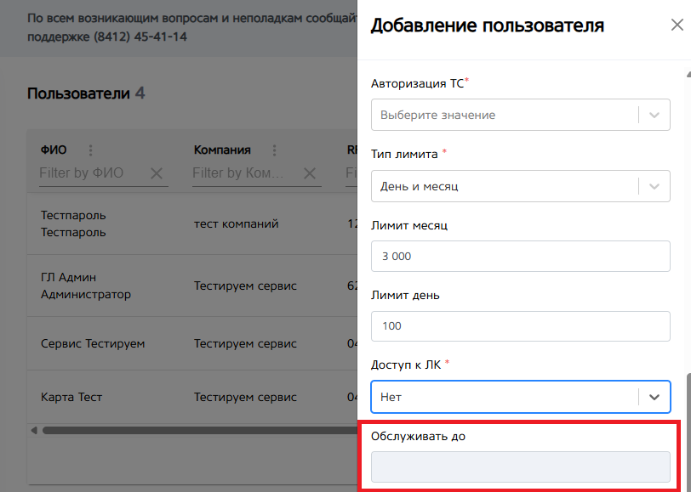Select the Тестпароль Тестпароль user row
The height and width of the screenshot is (492, 691).
click(x=192, y=223)
